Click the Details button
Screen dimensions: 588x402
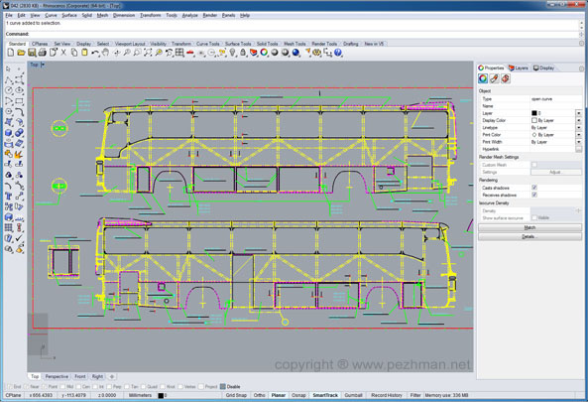point(529,236)
